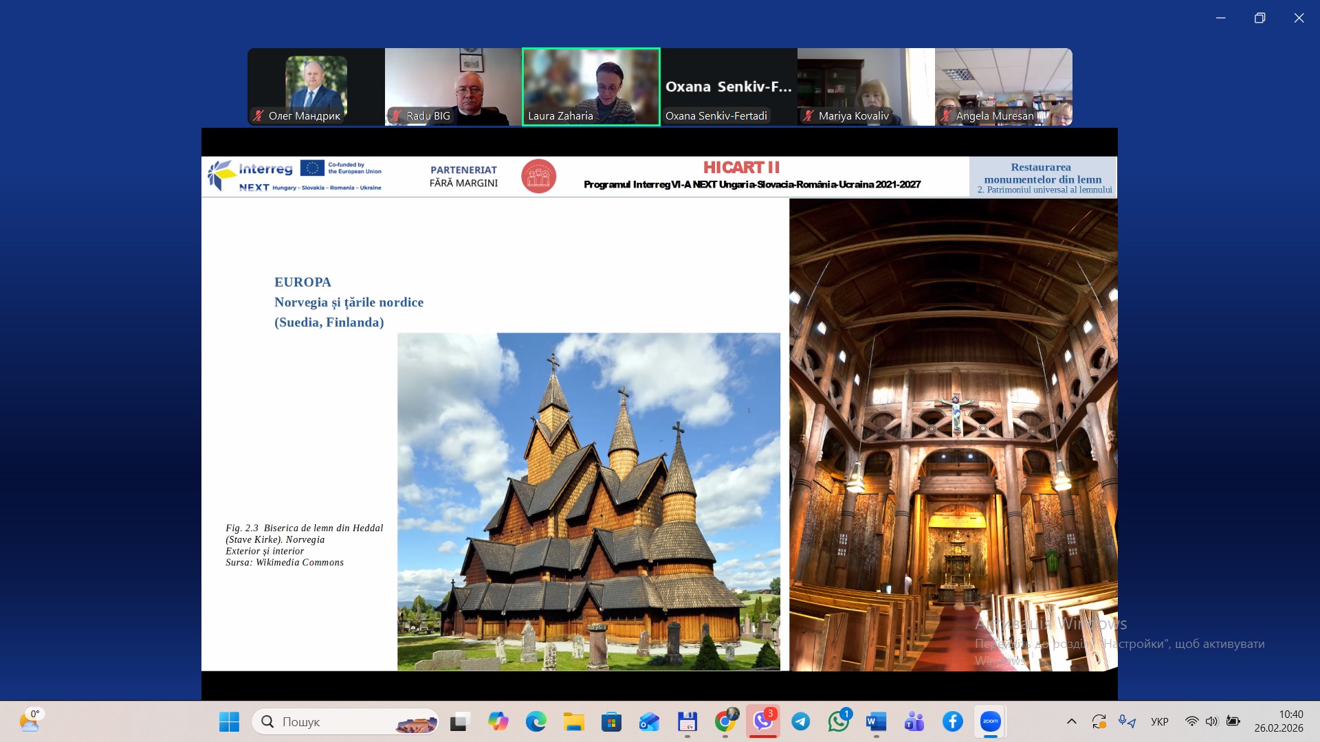Click the muted mic icon on Mariya Kovaliv

(x=808, y=116)
